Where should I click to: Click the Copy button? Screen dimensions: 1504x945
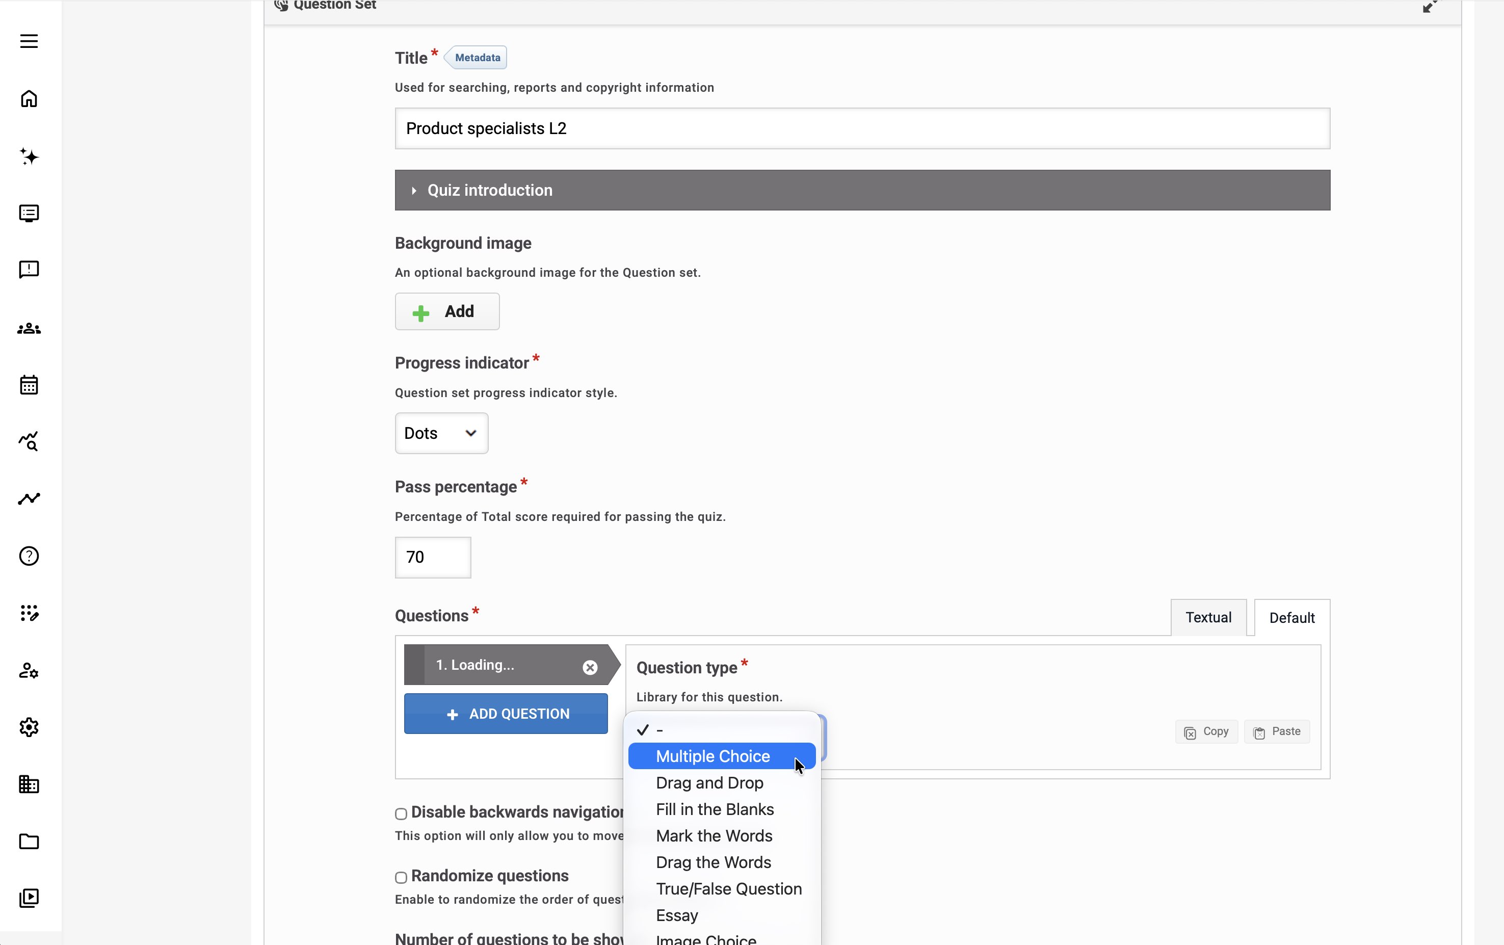(1206, 732)
